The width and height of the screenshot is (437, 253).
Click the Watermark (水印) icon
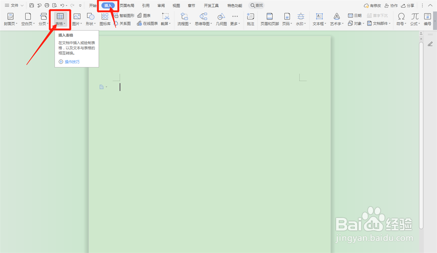click(301, 16)
